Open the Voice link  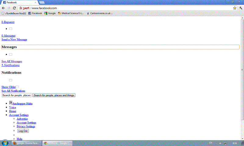13,107
